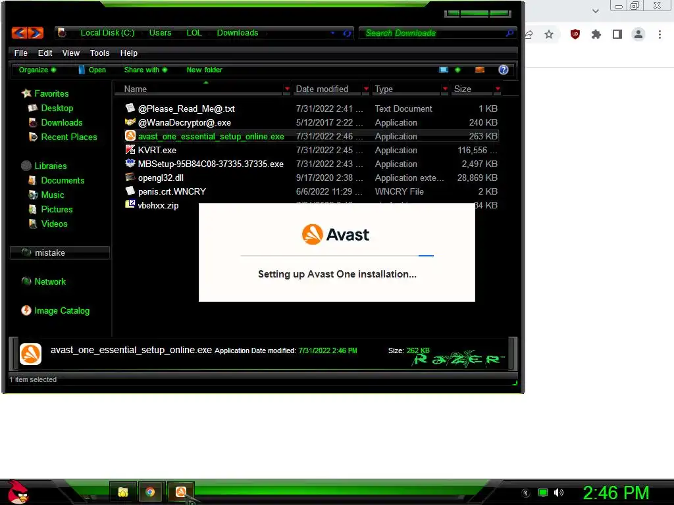Click the New folder button

(x=205, y=70)
